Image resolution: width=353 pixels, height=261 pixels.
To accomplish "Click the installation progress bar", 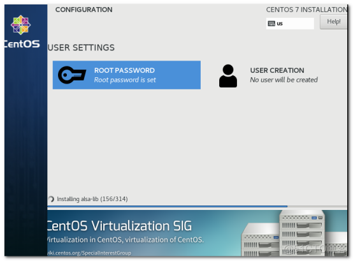I will point(198,206).
